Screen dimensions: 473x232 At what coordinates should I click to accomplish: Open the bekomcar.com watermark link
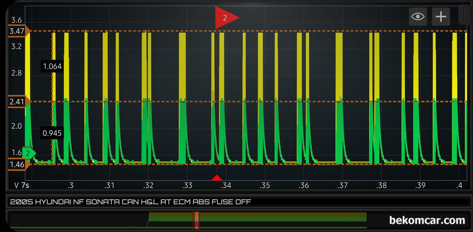[427, 220]
